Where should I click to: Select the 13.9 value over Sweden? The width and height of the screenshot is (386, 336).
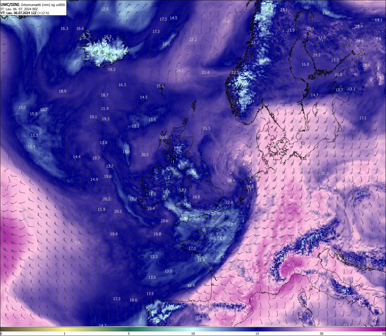(291, 30)
